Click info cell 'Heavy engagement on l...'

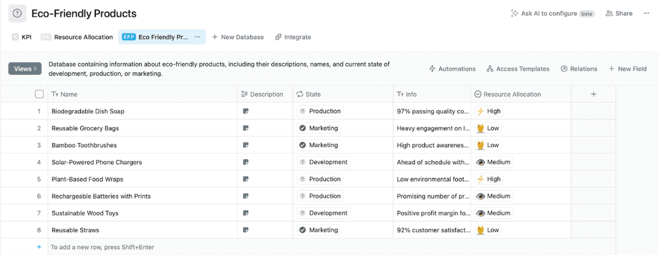[x=432, y=128]
